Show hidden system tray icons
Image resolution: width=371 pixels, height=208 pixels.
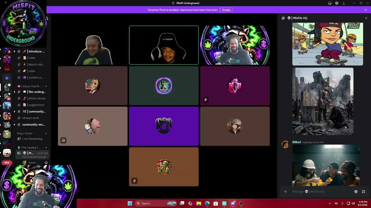330,203
